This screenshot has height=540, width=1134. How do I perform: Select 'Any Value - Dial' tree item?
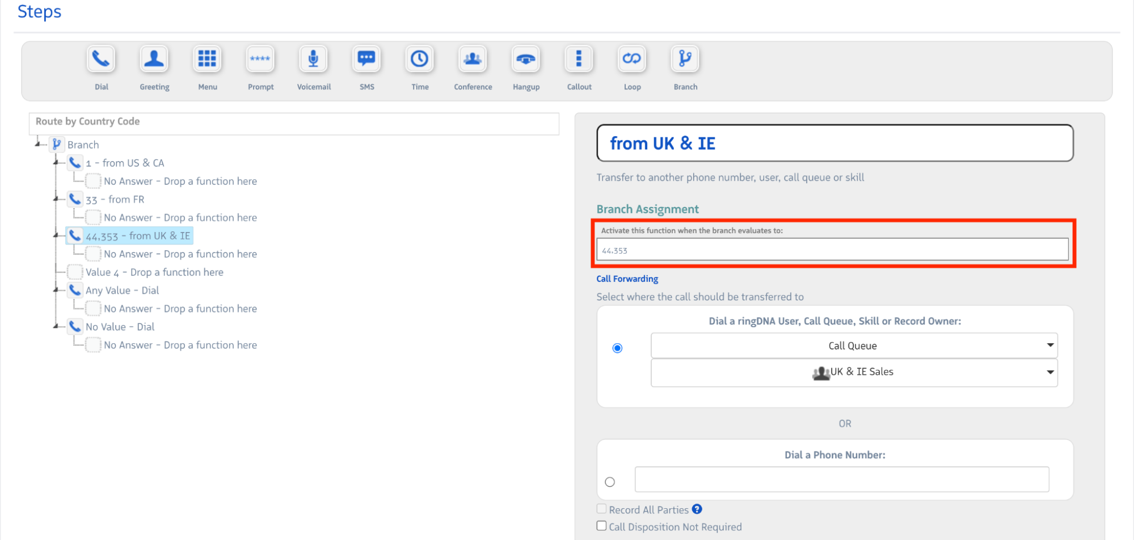pyautogui.click(x=122, y=290)
